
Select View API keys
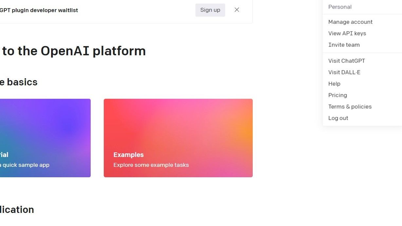(347, 33)
